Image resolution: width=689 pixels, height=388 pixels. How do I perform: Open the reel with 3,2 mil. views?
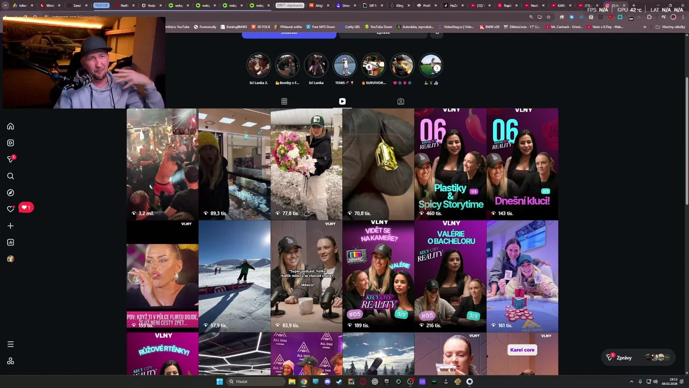(x=162, y=164)
